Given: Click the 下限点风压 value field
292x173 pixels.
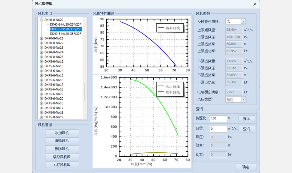Looking at the screenshot, I should point(234,68).
